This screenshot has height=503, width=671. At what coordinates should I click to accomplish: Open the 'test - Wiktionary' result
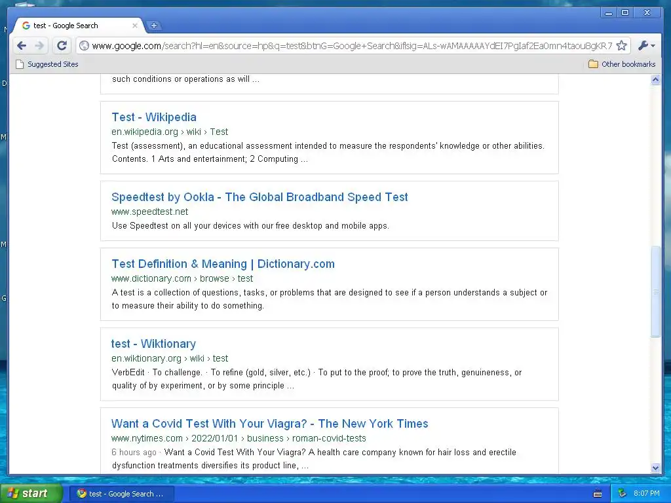pos(153,344)
